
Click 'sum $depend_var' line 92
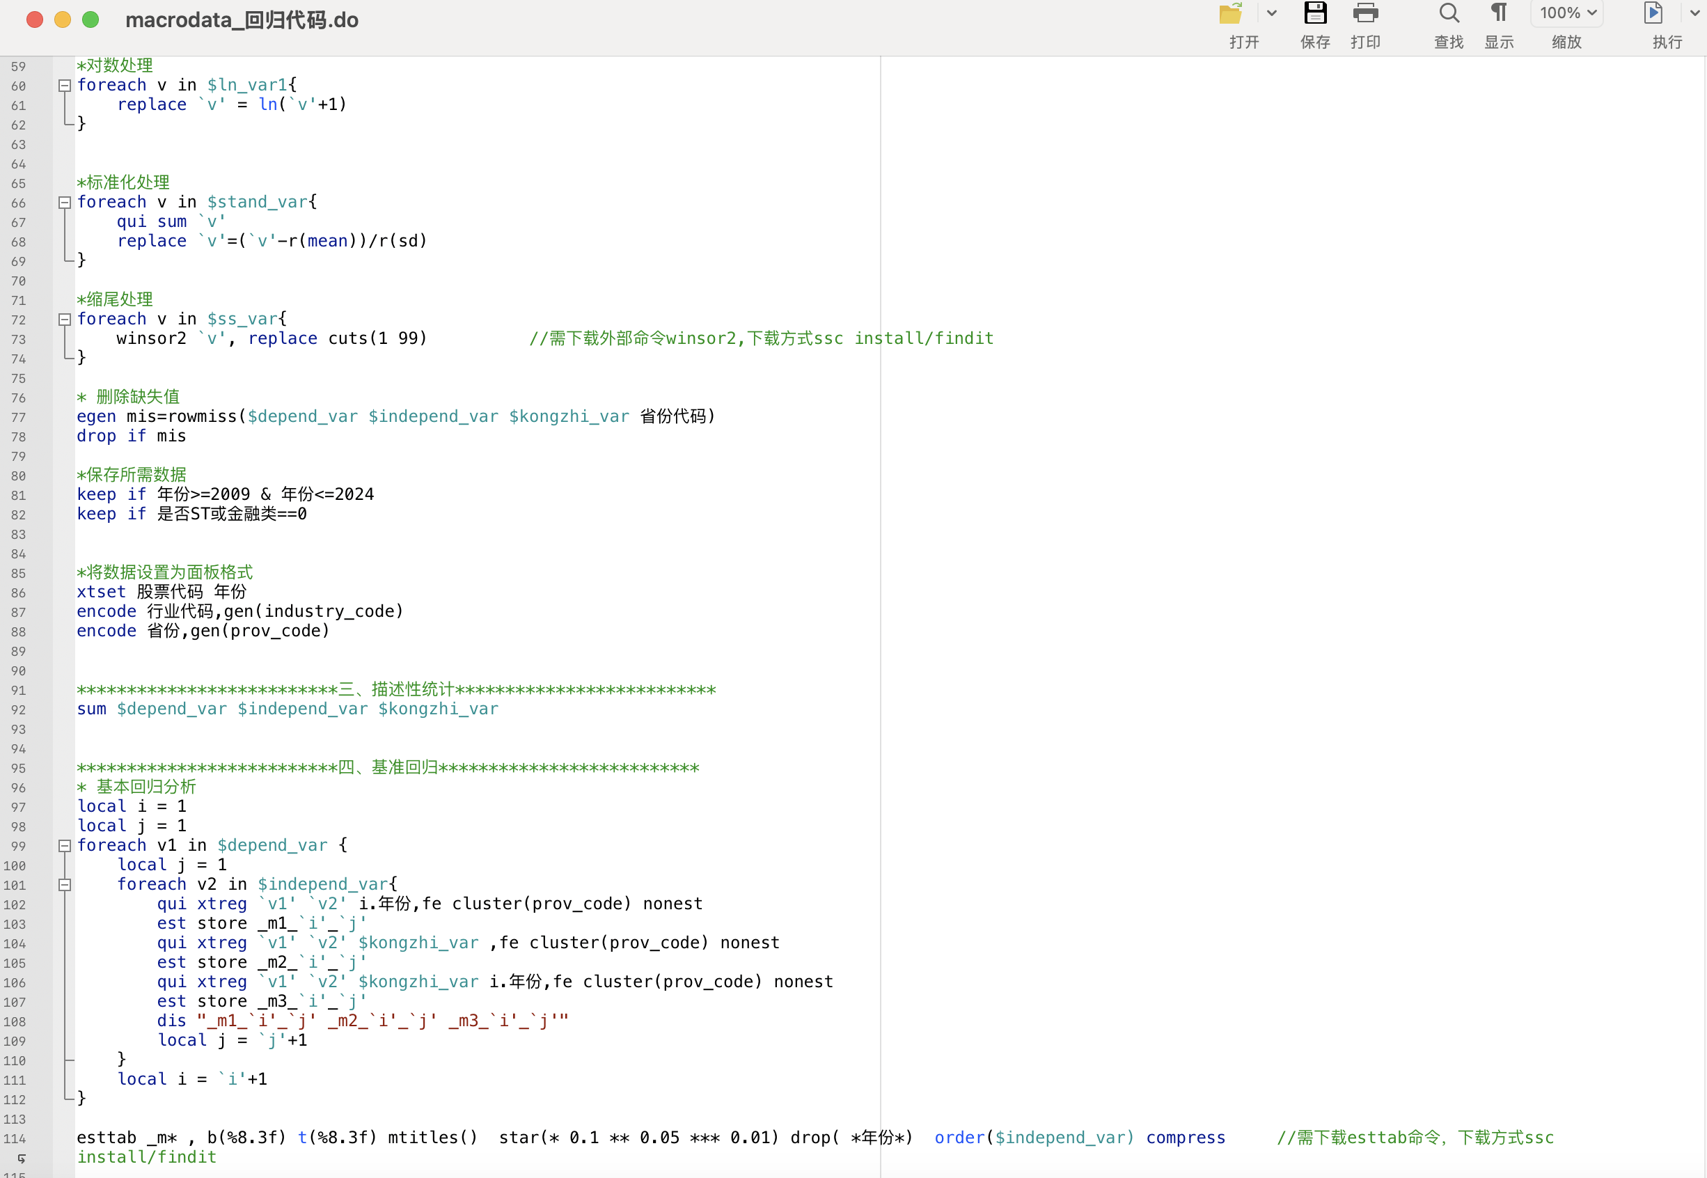[x=288, y=709]
